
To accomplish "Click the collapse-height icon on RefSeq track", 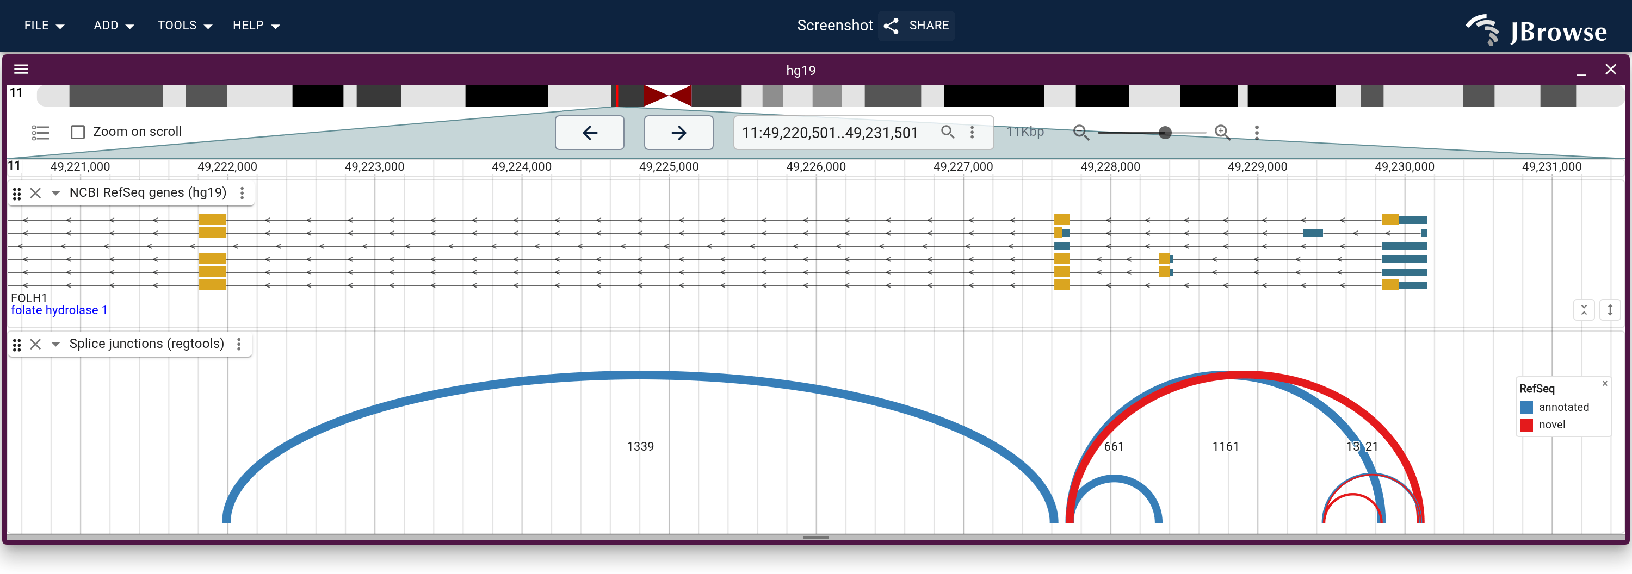I will coord(1584,310).
